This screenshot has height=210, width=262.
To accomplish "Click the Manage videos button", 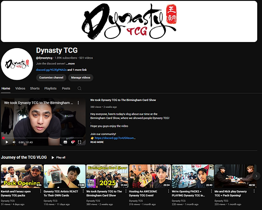I will click(80, 77).
